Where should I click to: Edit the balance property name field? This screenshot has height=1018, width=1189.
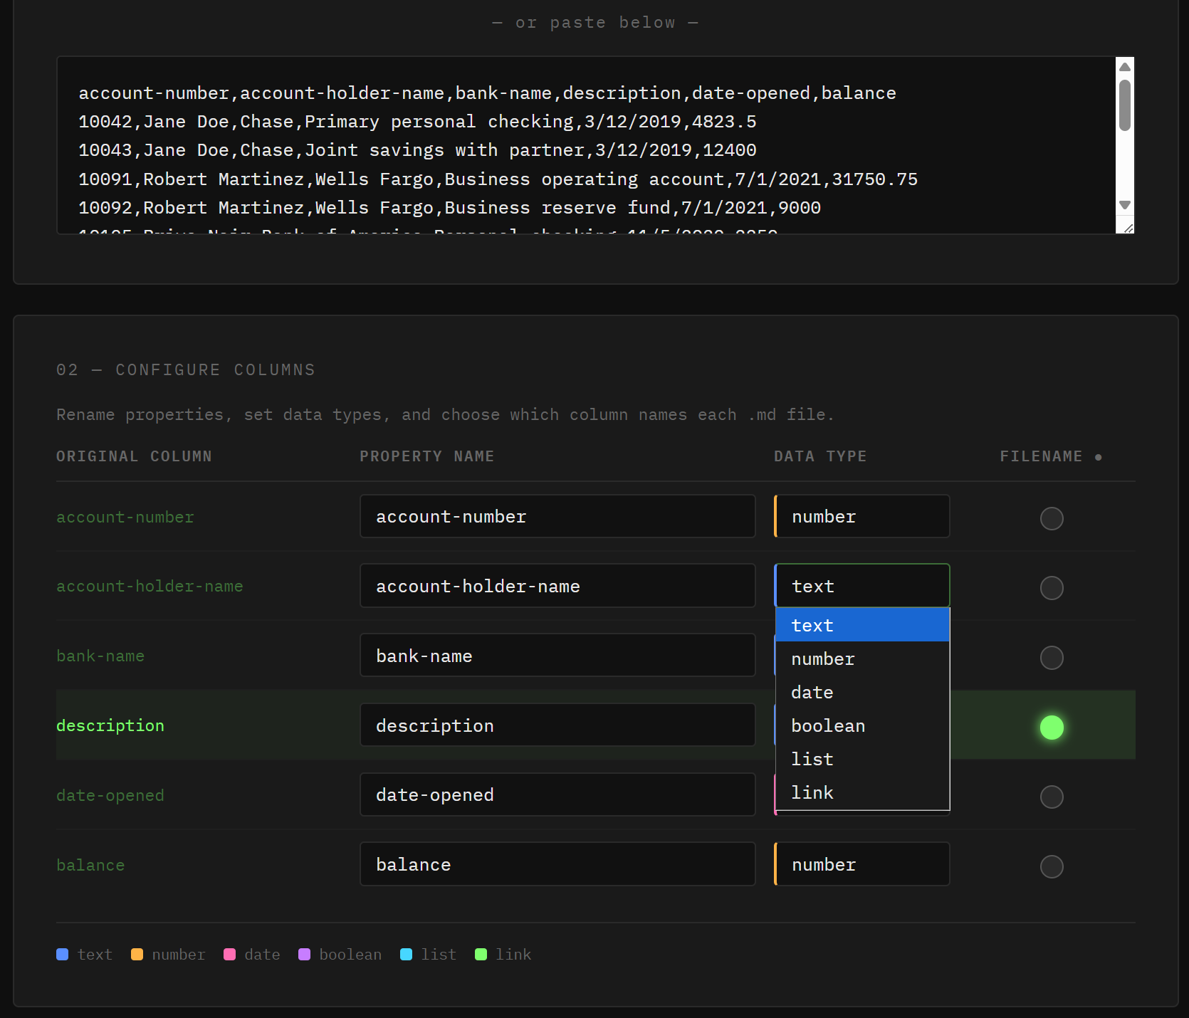(557, 864)
